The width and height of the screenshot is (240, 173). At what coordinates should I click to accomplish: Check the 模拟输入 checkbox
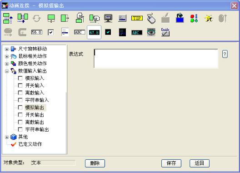click(20, 78)
